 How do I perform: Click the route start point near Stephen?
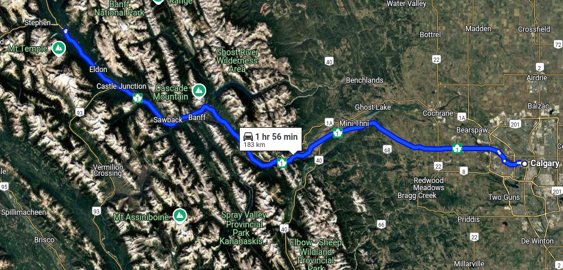point(65,31)
